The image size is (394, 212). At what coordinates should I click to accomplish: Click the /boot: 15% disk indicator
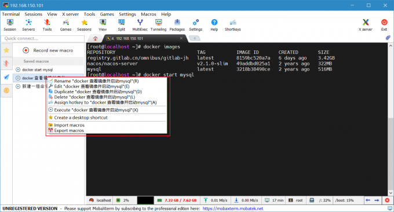tap(345, 200)
